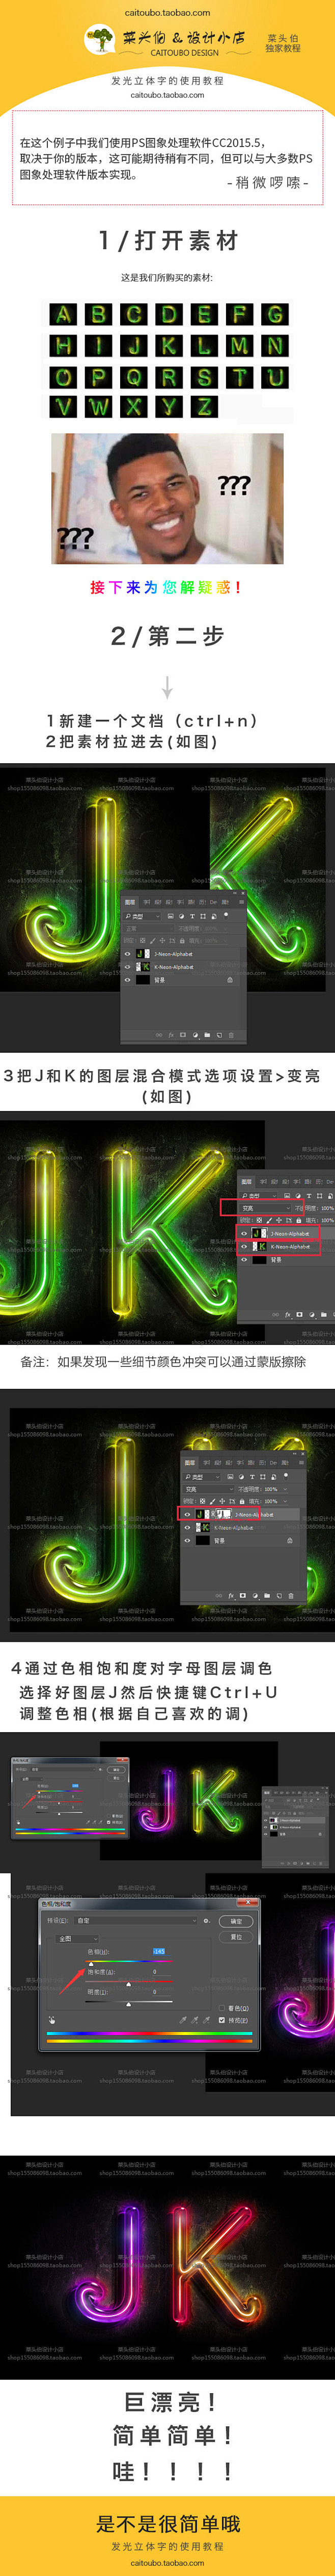Hide J-Neon-Alphabet layer eye in step 2 panel
Viewport: 335px width, 2576px height.
tap(128, 955)
